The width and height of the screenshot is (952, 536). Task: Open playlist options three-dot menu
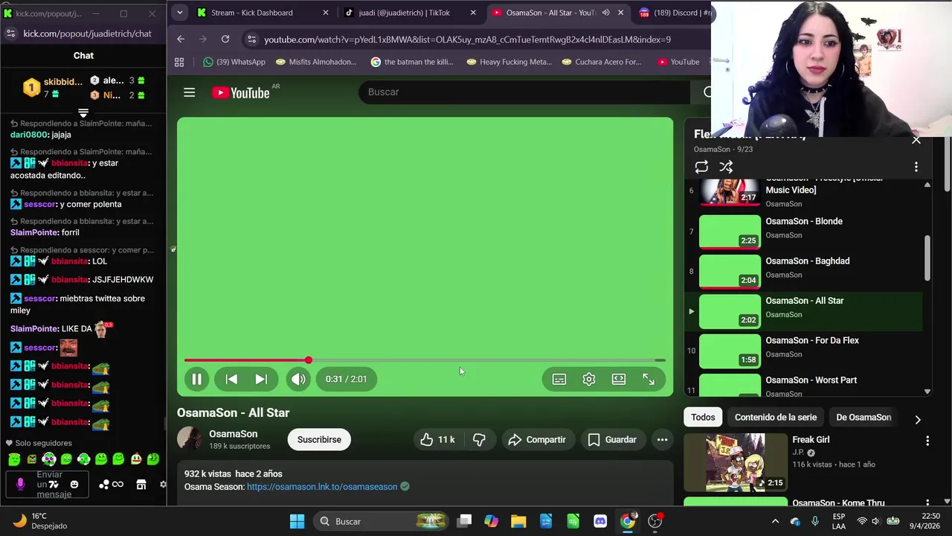coord(916,167)
